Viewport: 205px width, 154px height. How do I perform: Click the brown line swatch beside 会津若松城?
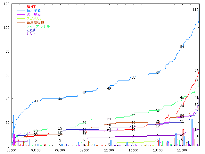click(21, 22)
